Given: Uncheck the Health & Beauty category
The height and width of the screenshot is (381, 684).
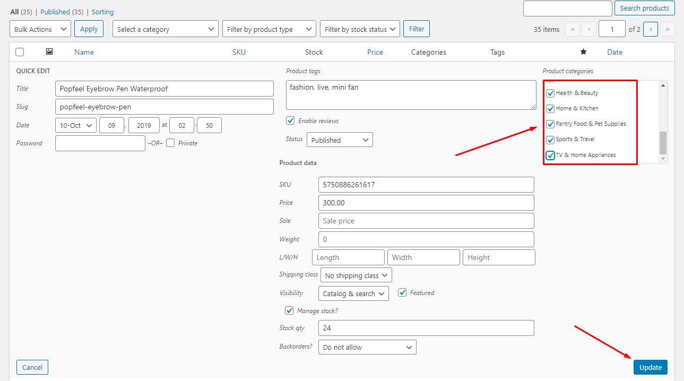Looking at the screenshot, I should tap(551, 93).
